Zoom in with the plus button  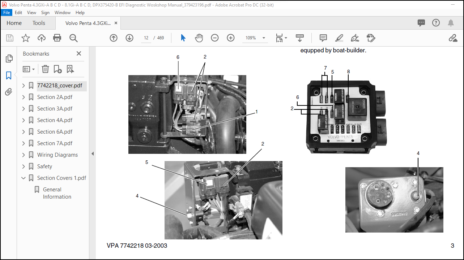click(x=231, y=38)
